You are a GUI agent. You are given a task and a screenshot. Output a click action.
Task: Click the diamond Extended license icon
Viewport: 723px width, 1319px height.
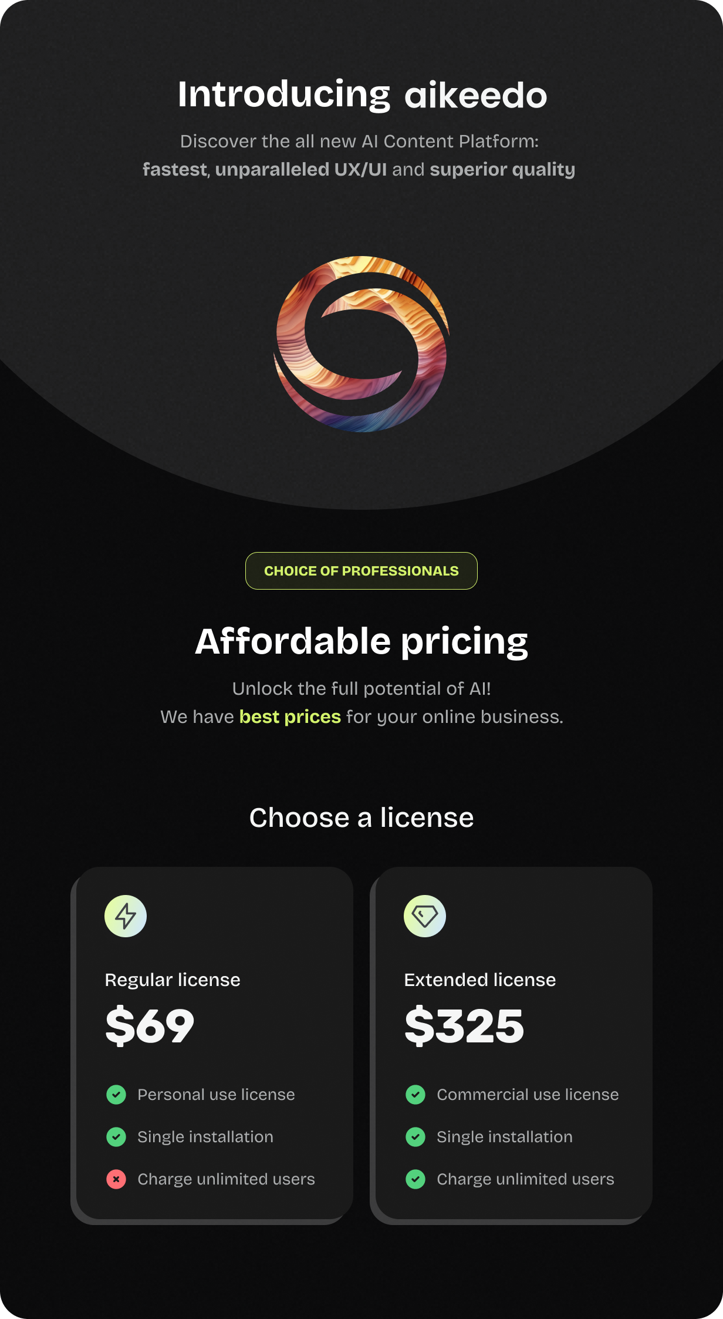pyautogui.click(x=425, y=916)
